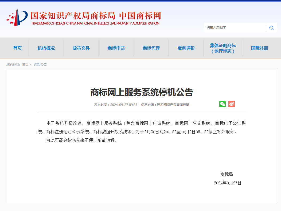Open the 国际注册 navigation item
The width and height of the screenshot is (281, 211).
pyautogui.click(x=259, y=48)
